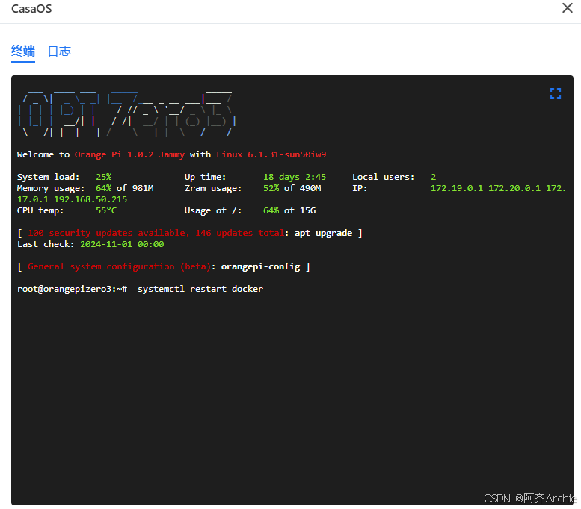581x509 pixels.
Task: Click the '192.168.50.215' IP address
Action: coord(90,199)
